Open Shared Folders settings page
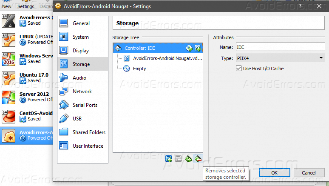Viewport: 329px width, 186px height. 89,132
